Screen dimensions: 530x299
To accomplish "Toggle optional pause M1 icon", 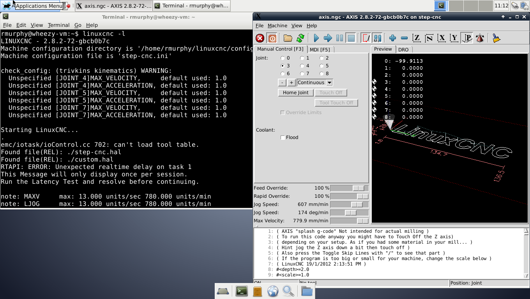I will point(377,38).
